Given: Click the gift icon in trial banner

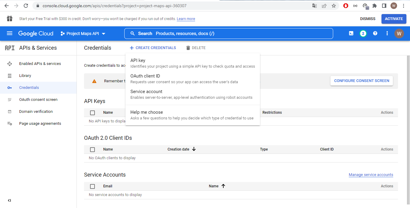Looking at the screenshot, I should (10, 19).
